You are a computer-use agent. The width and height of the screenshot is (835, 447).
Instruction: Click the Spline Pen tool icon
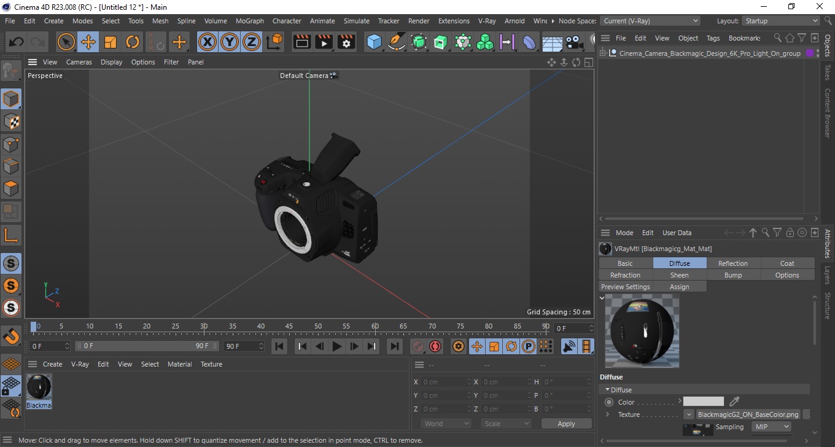click(x=397, y=42)
